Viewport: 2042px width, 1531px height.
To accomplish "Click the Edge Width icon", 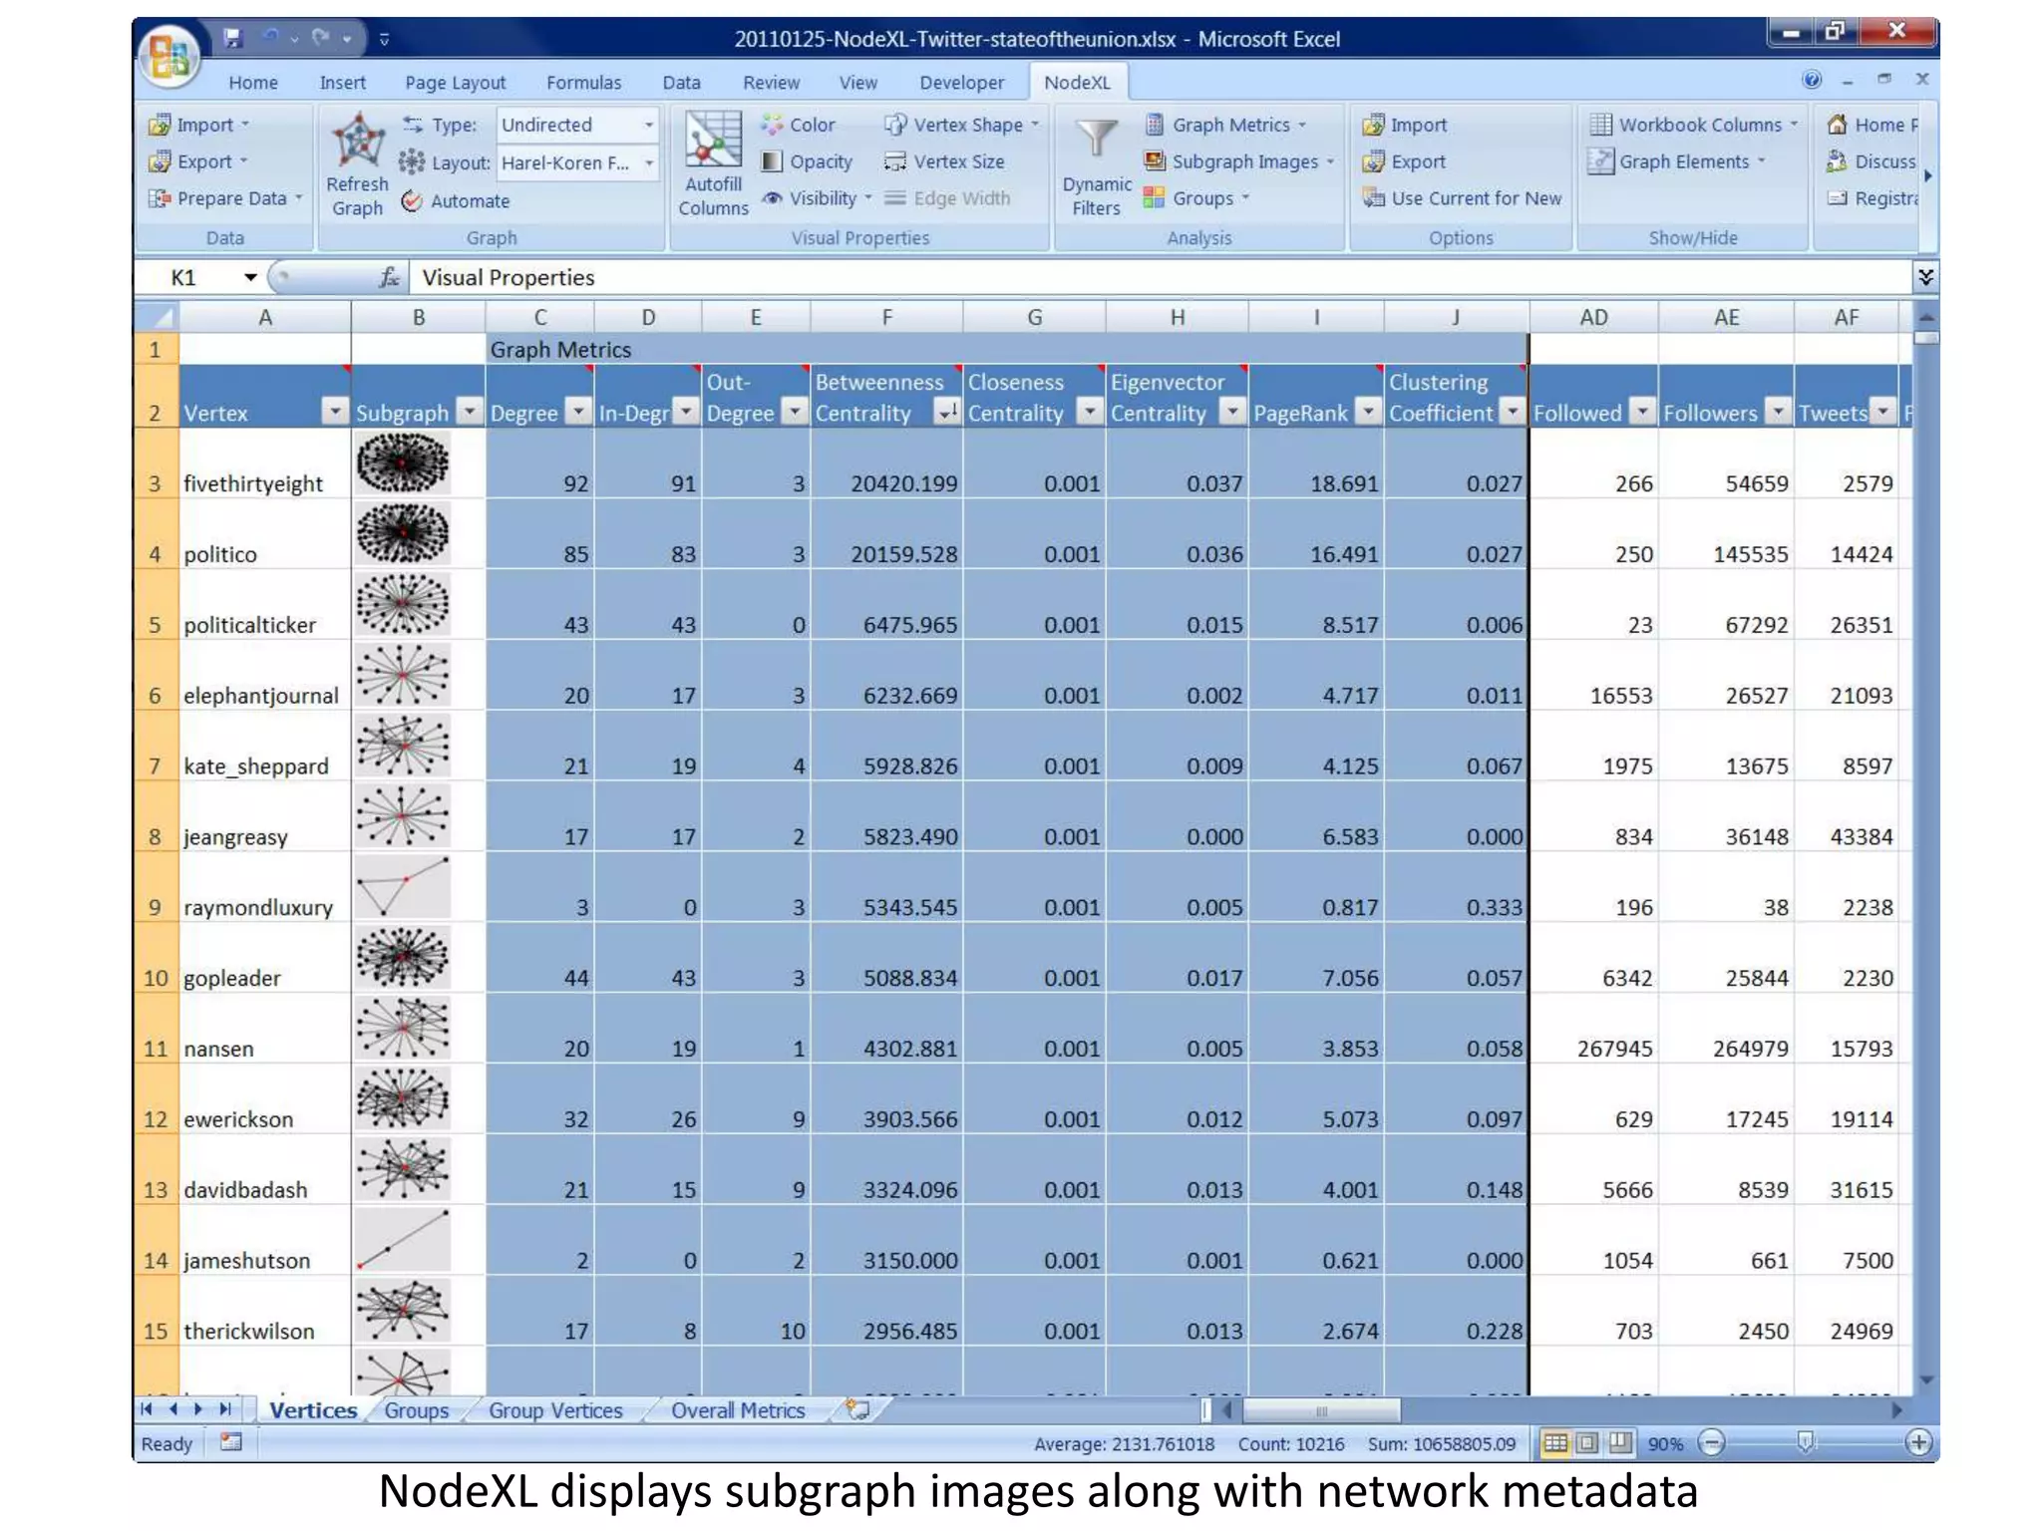I will (x=895, y=198).
